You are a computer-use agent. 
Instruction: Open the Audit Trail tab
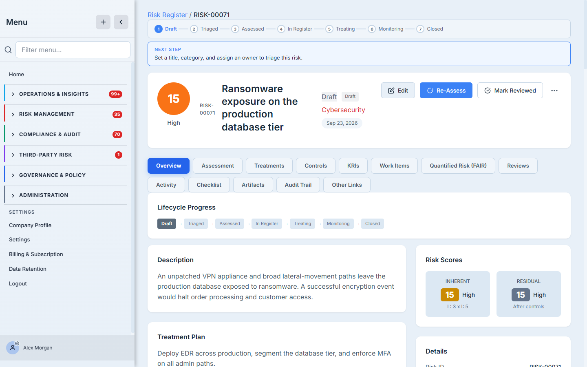tap(298, 185)
